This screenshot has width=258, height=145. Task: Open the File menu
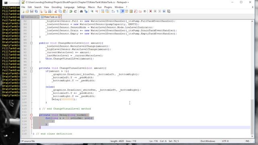(x=23, y=7)
